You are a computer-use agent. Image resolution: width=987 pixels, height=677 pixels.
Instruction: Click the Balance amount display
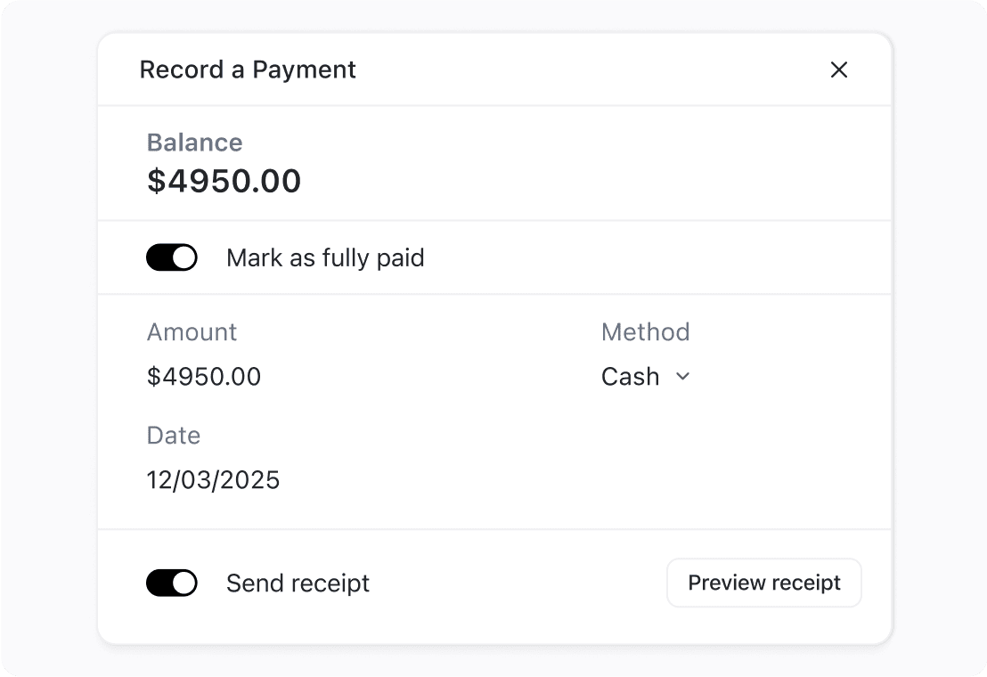click(224, 181)
